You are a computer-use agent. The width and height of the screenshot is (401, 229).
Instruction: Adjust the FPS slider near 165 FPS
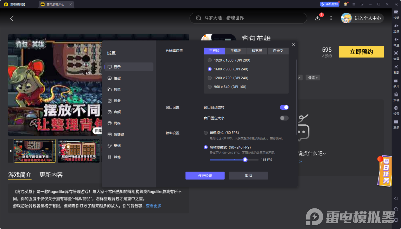245,160
